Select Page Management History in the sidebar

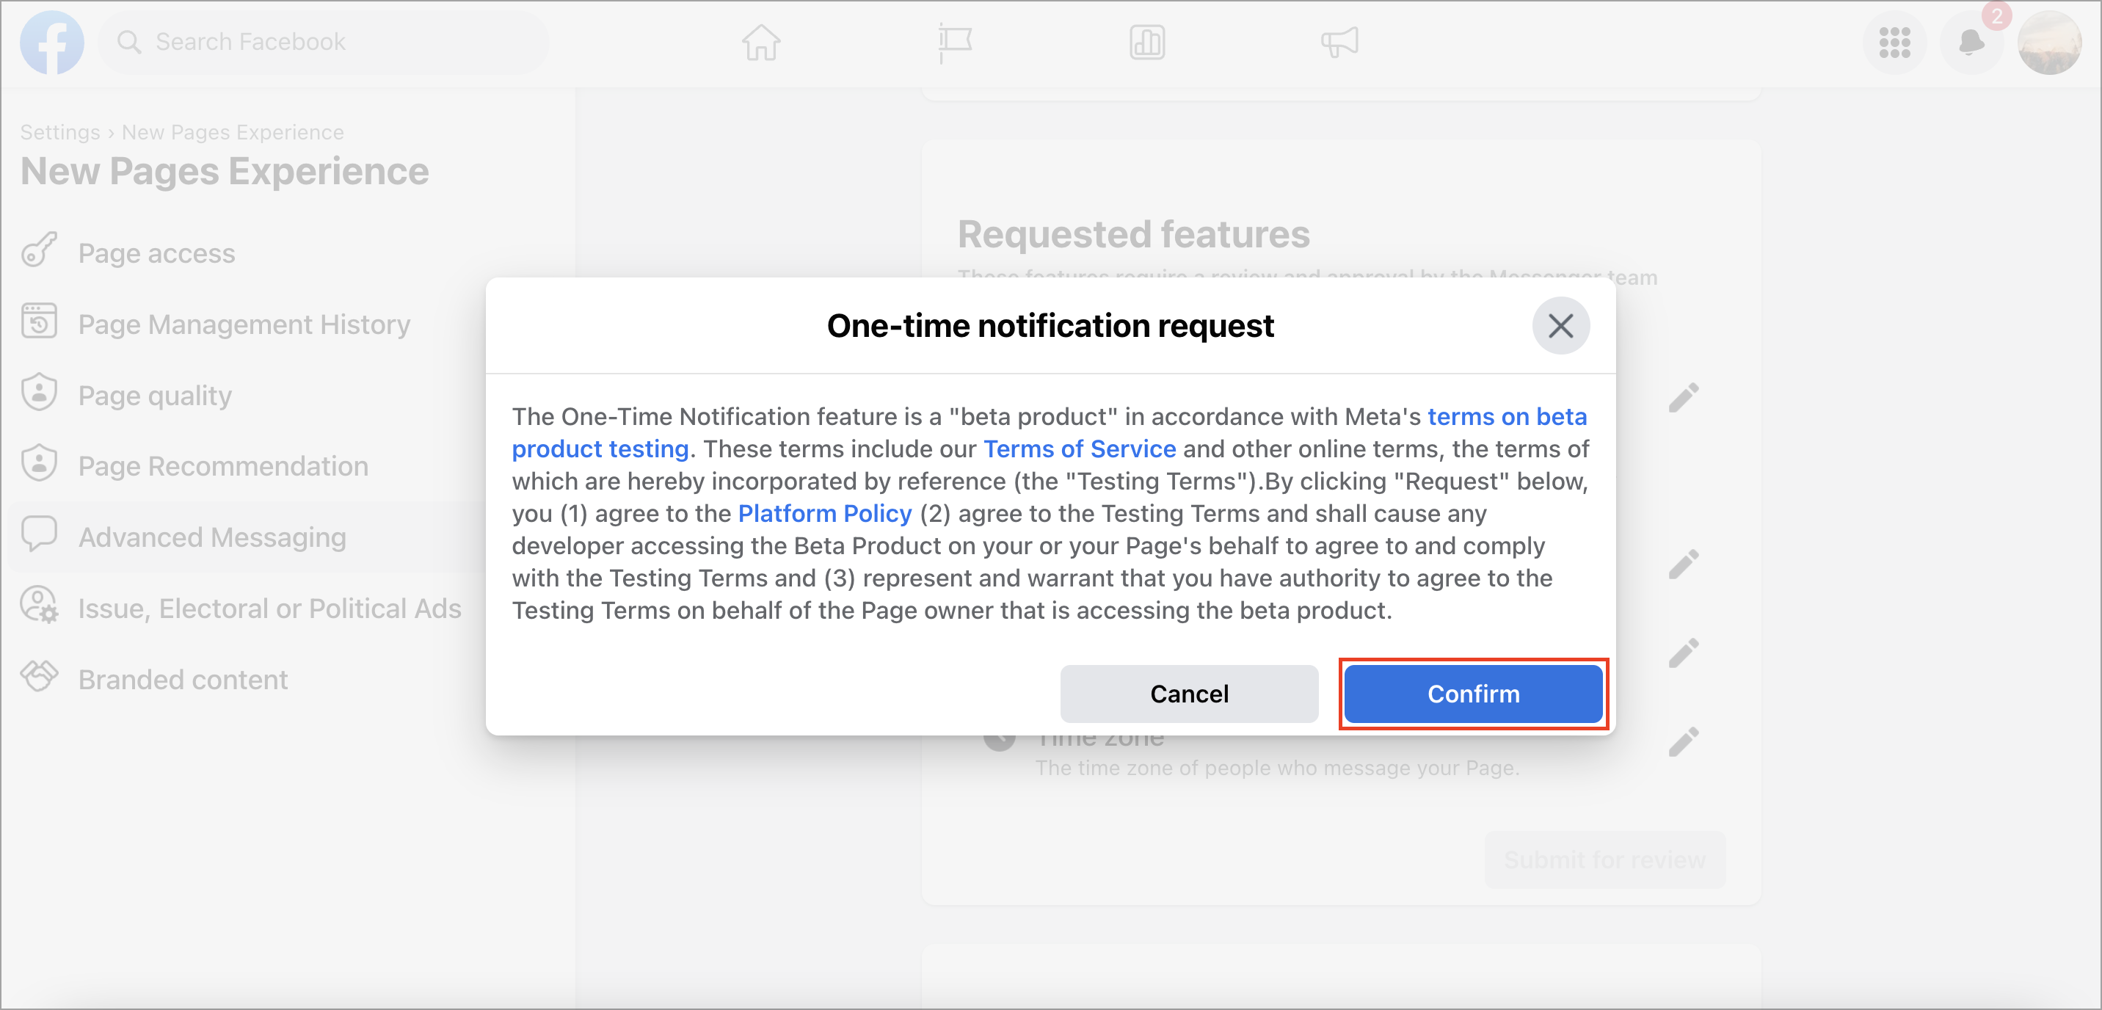245,324
